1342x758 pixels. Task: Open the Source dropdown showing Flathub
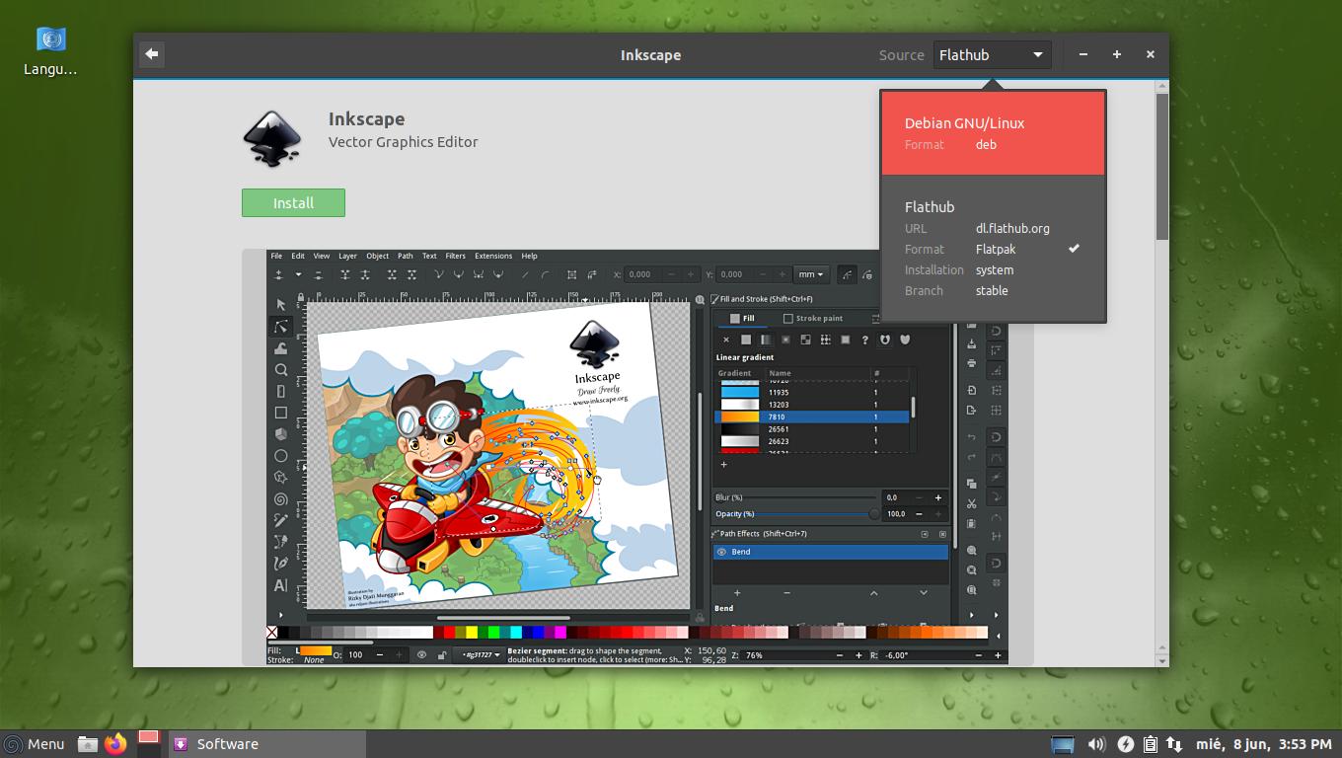(992, 55)
